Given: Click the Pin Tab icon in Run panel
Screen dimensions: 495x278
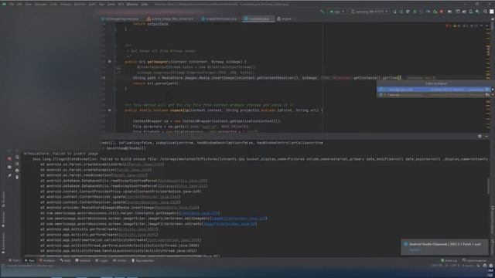Looking at the screenshot, I should pos(9,175).
